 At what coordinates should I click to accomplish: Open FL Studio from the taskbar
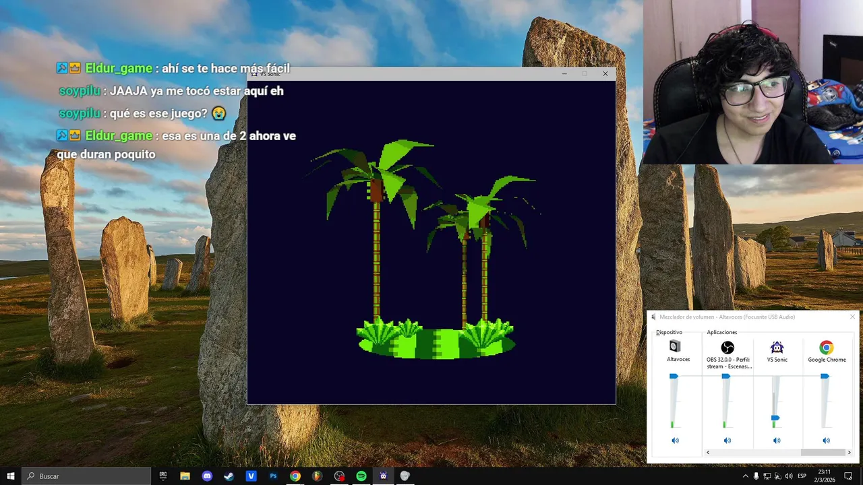[317, 476]
